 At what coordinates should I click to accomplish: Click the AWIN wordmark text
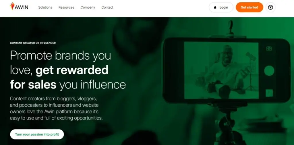tap(21, 7)
